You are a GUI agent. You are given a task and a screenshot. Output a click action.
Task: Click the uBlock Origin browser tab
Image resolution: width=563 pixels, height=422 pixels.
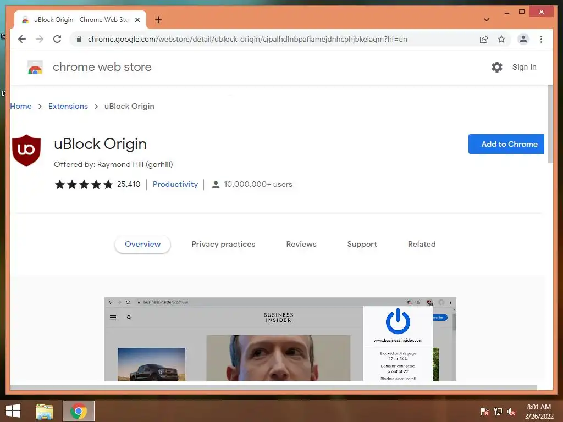[x=80, y=20]
